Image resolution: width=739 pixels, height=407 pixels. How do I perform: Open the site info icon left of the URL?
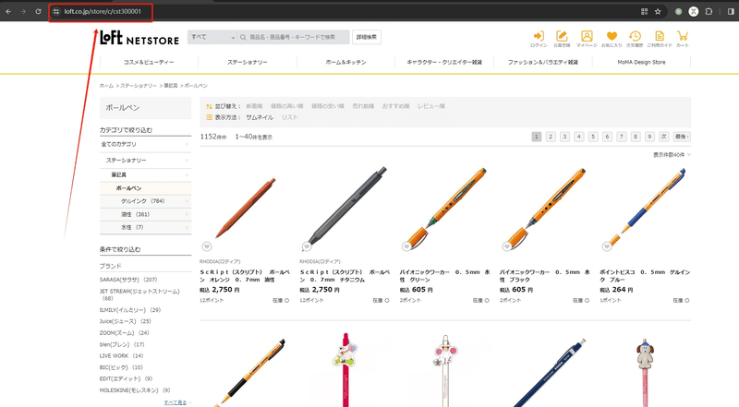(56, 11)
